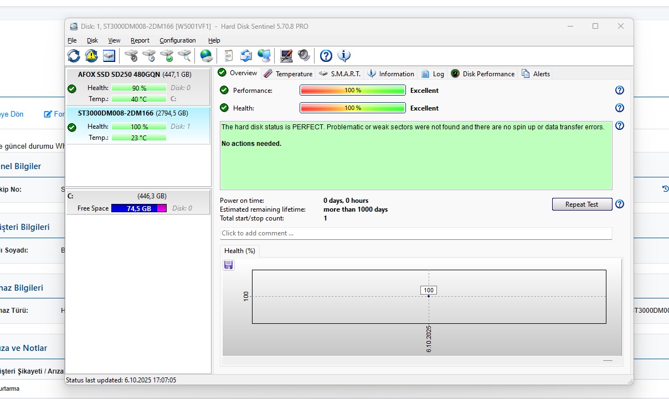This screenshot has height=399, width=669.
Task: Click the disk with green check icon
Action: [x=167, y=55]
